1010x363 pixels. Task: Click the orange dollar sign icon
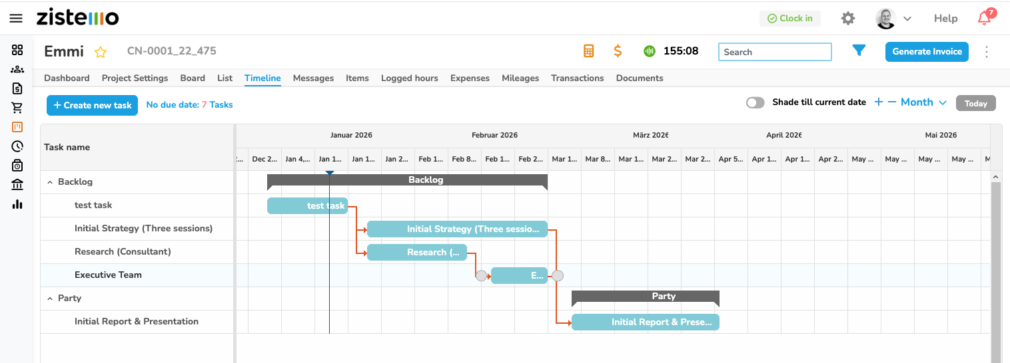(x=618, y=51)
